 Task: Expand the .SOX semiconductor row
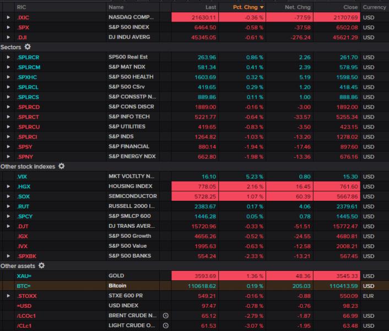coord(8,196)
